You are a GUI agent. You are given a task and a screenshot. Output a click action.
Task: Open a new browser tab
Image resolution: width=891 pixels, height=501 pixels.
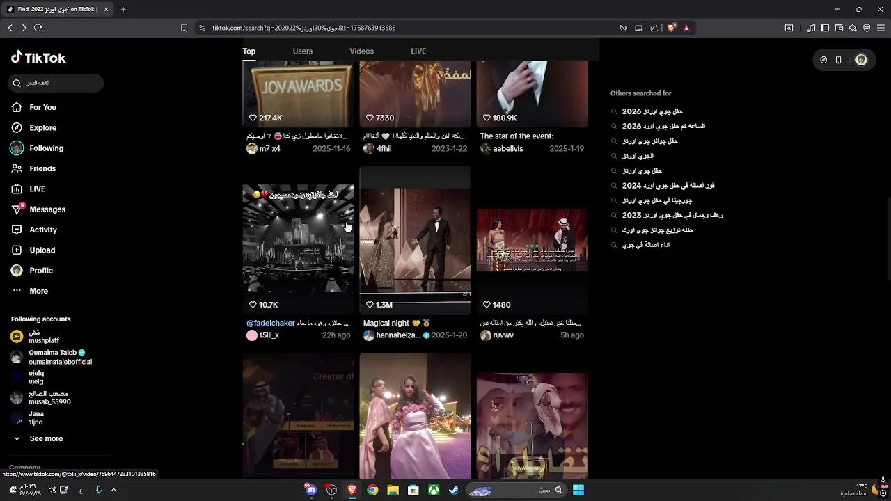(123, 10)
